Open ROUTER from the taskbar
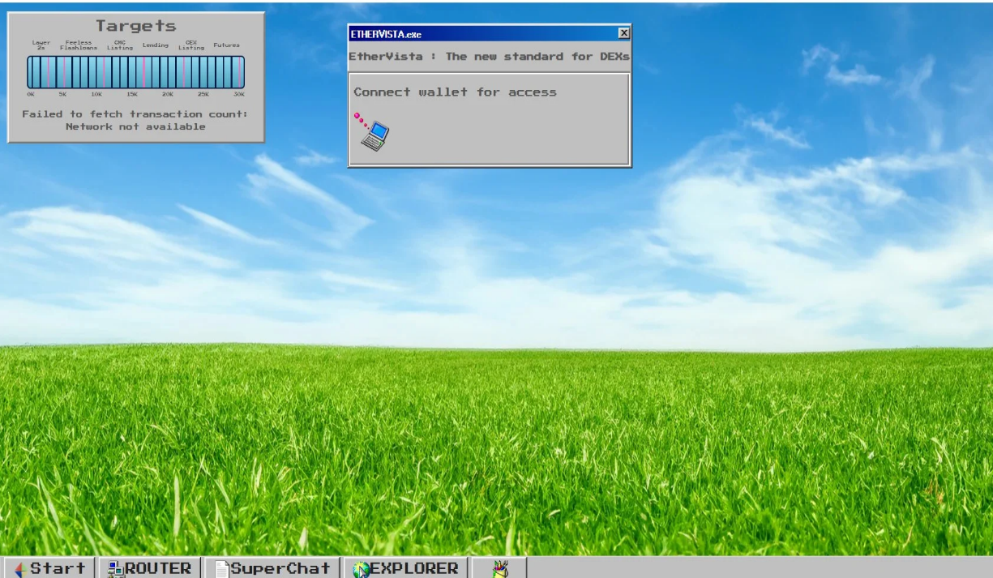The width and height of the screenshot is (993, 578). 150,568
